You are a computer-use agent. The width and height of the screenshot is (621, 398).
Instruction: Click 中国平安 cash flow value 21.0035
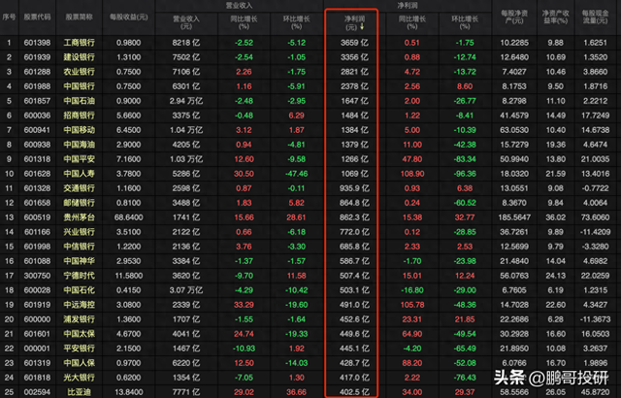tap(595, 159)
